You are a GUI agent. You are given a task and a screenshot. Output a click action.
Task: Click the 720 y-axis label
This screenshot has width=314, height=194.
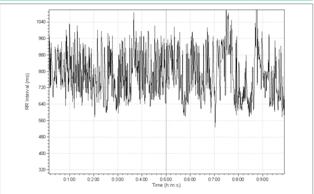(42, 88)
